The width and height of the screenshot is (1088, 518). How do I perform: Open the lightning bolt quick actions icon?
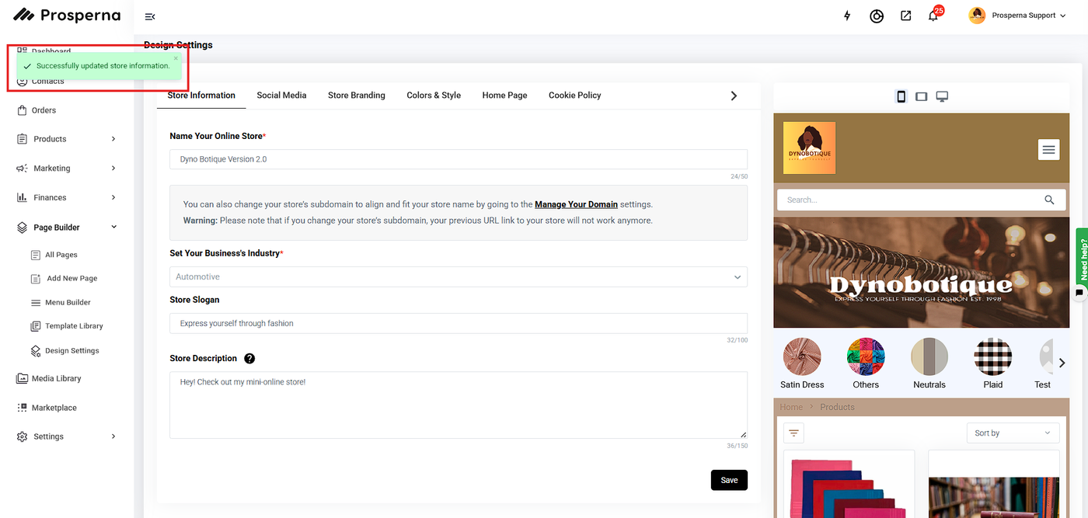(847, 16)
